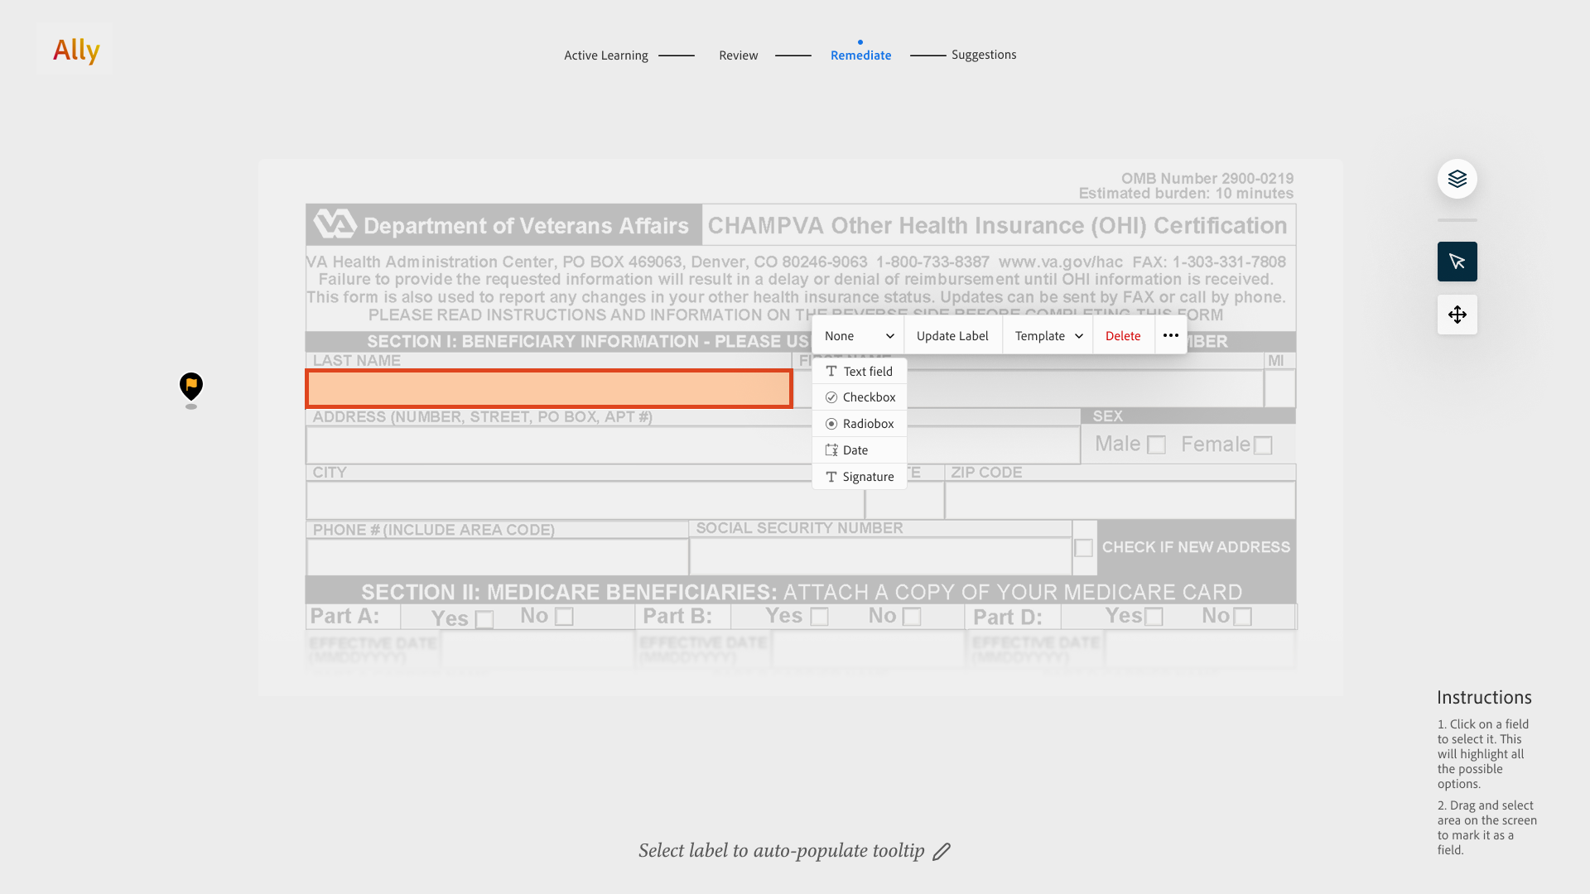The image size is (1590, 894).
Task: Open the layers panel icon
Action: click(x=1457, y=179)
